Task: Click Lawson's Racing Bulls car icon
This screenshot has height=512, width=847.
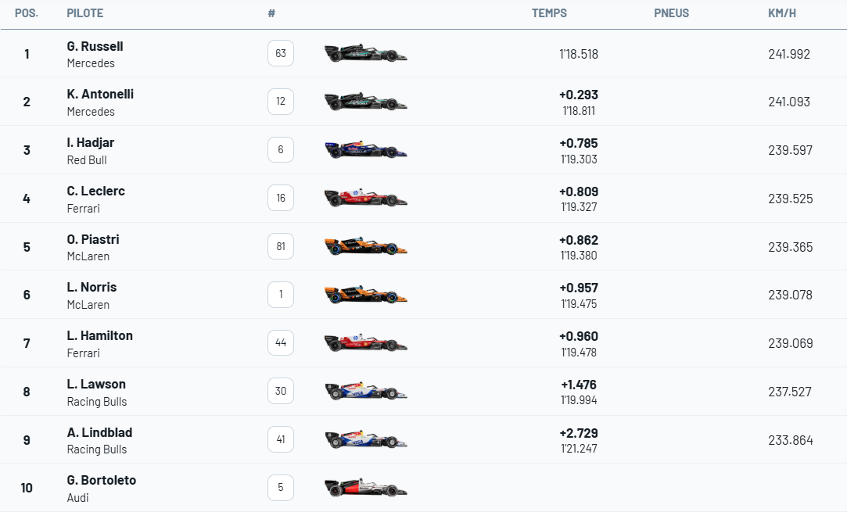Action: coord(365,391)
